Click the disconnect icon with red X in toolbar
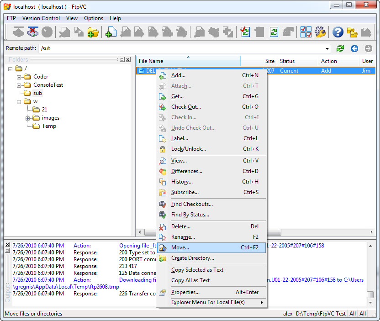Viewport: 380px width, 321px height. point(33,32)
